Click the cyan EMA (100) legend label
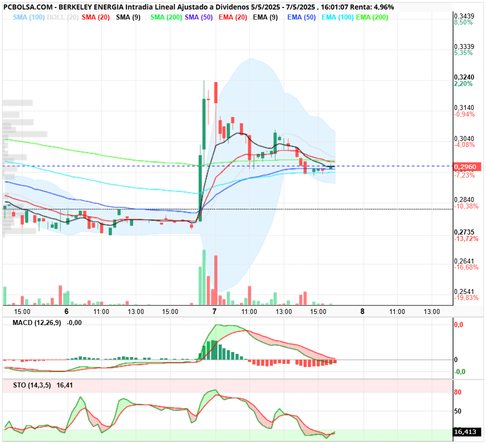This screenshot has height=444, width=486. (338, 17)
